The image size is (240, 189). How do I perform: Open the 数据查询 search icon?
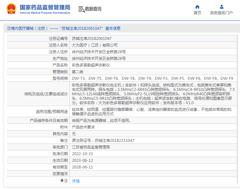[x=82, y=9]
